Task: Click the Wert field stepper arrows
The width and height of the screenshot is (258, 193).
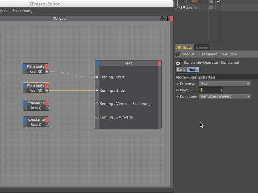Action: [221, 90]
